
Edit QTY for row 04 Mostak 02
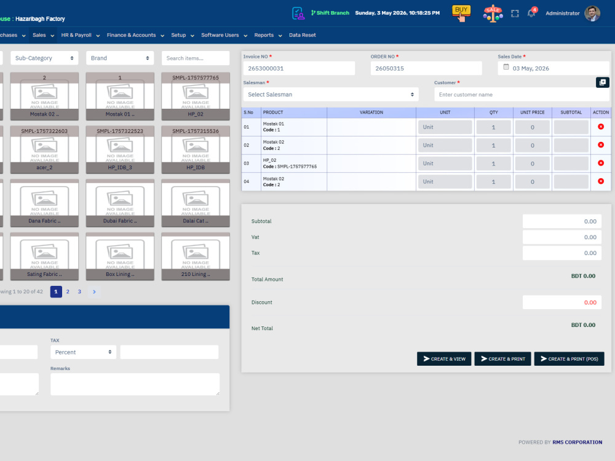(493, 181)
